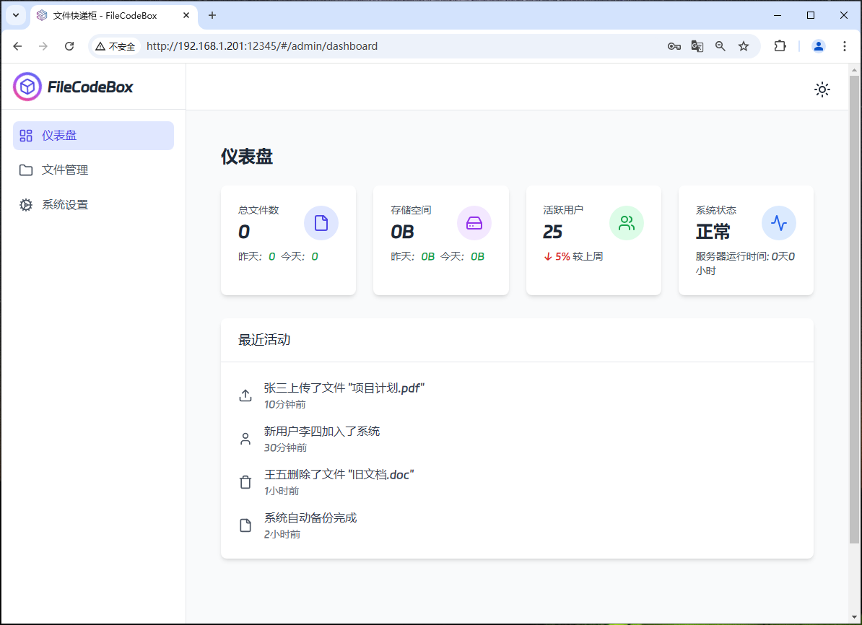The height and width of the screenshot is (625, 862).
Task: Select the 仪表盘 grid icon in sidebar
Action: (26, 135)
